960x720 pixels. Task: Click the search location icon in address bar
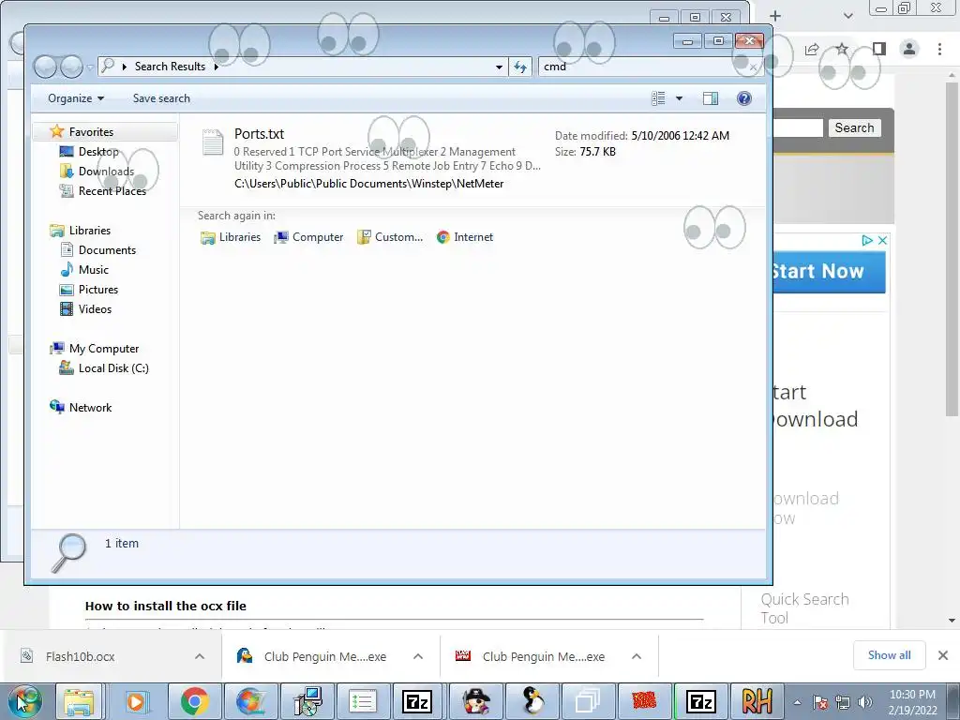pos(108,67)
